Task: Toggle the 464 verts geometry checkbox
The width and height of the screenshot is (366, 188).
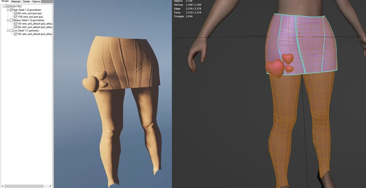Action: pyautogui.click(x=15, y=14)
